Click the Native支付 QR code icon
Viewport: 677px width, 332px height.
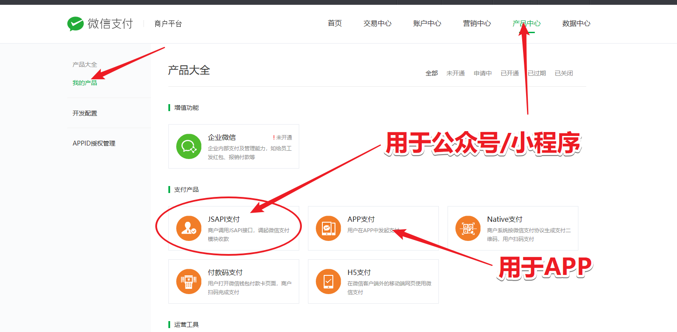(468, 228)
